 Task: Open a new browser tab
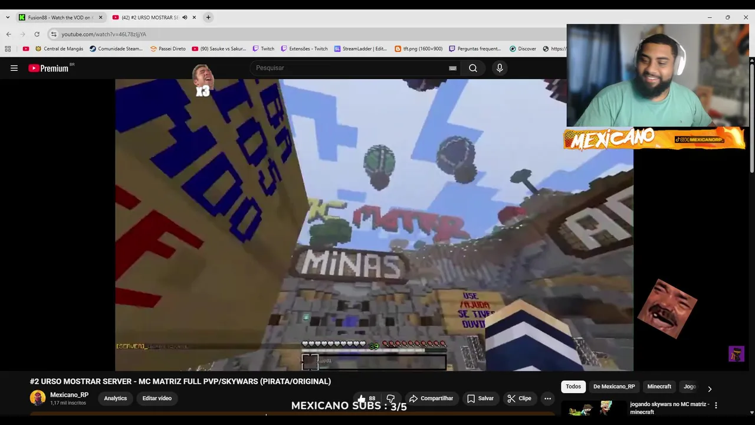(x=208, y=18)
